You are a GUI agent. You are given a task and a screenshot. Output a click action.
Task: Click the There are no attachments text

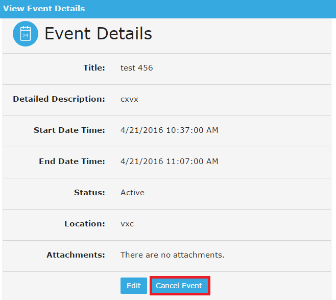coord(172,255)
